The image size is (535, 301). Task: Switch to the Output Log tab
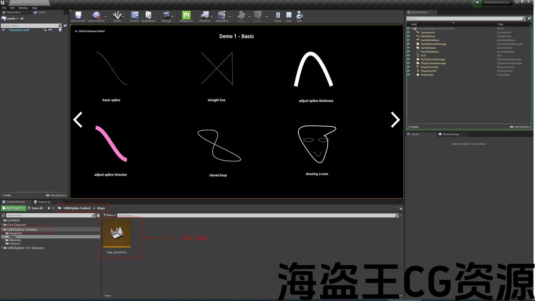click(44, 202)
